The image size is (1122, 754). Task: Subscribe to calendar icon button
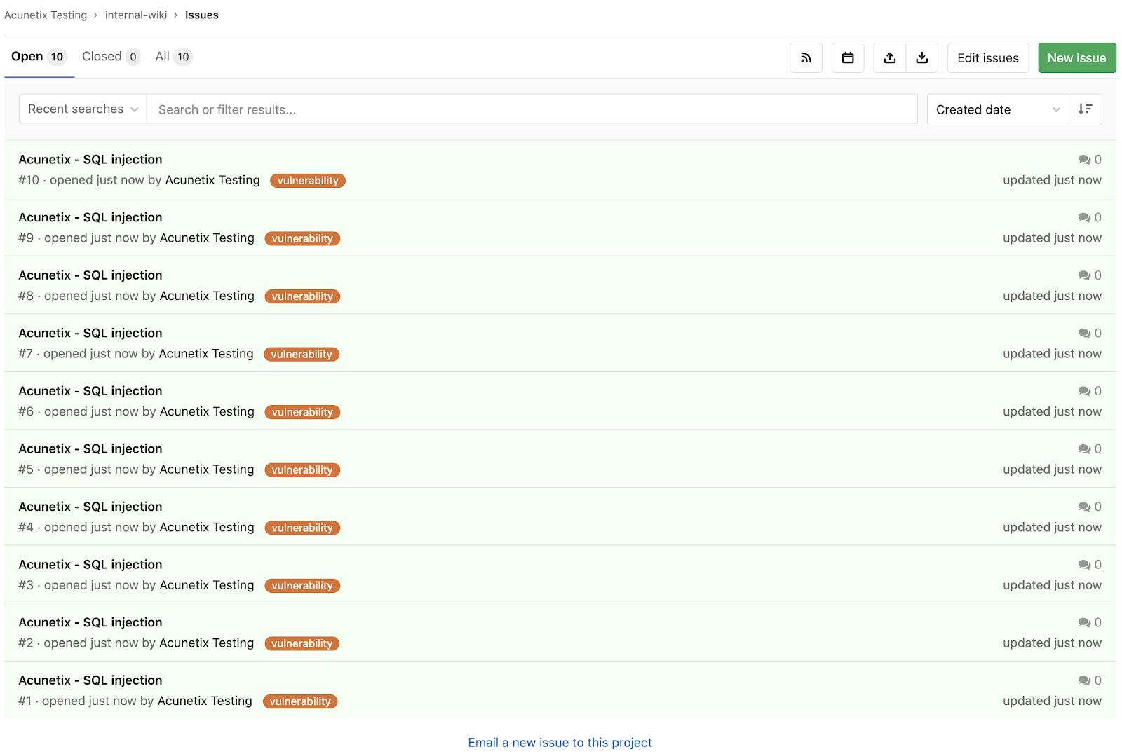tap(848, 58)
